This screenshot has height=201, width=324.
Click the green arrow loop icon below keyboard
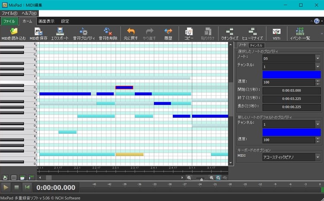pyautogui.click(x=5, y=178)
